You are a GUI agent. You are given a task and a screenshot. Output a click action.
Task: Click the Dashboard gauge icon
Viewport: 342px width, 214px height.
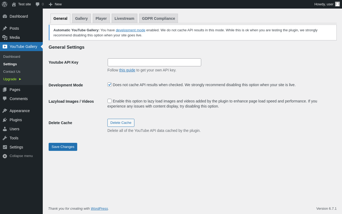5,16
